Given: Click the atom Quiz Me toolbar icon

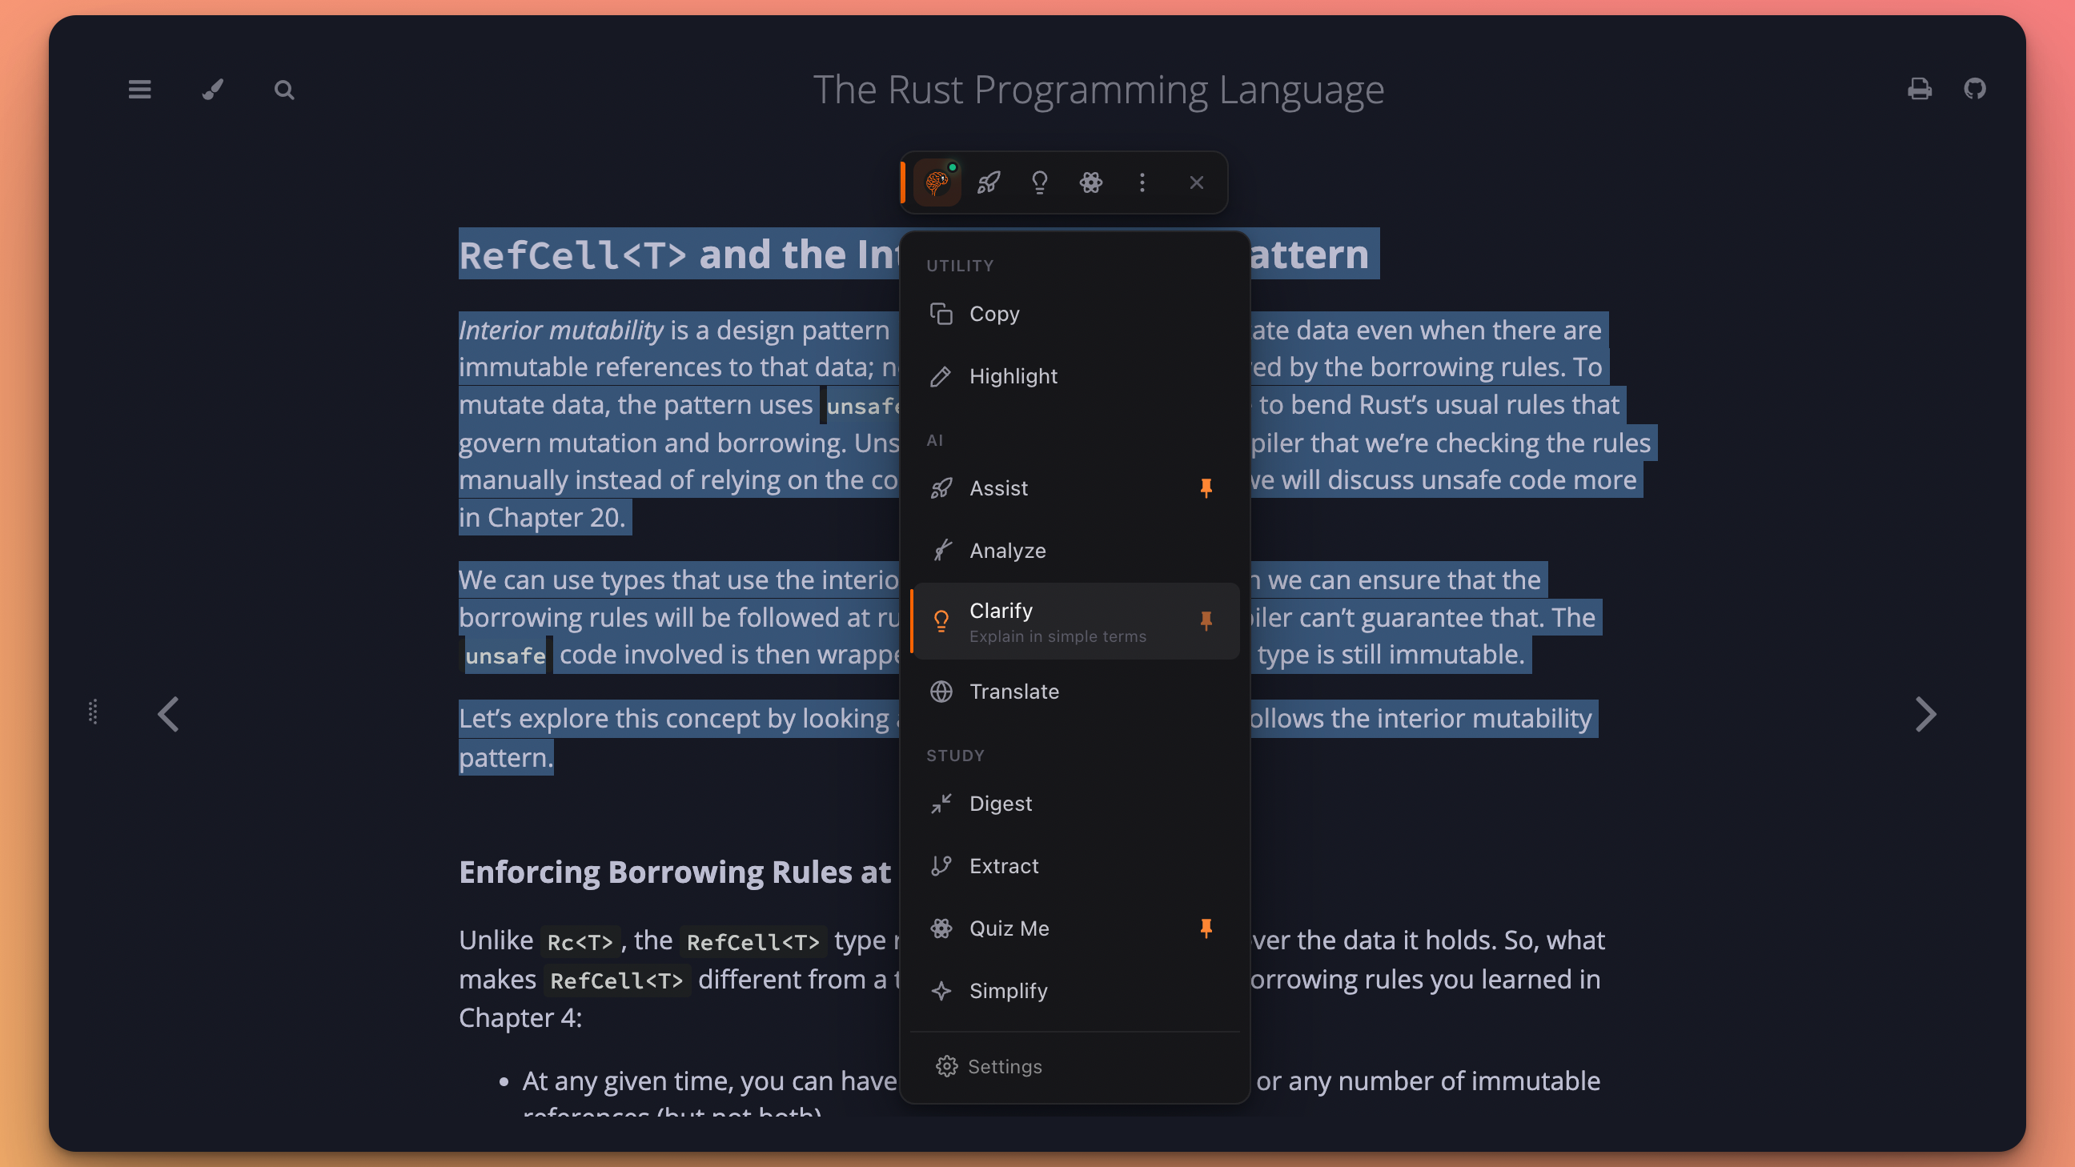Looking at the screenshot, I should pos(1090,182).
